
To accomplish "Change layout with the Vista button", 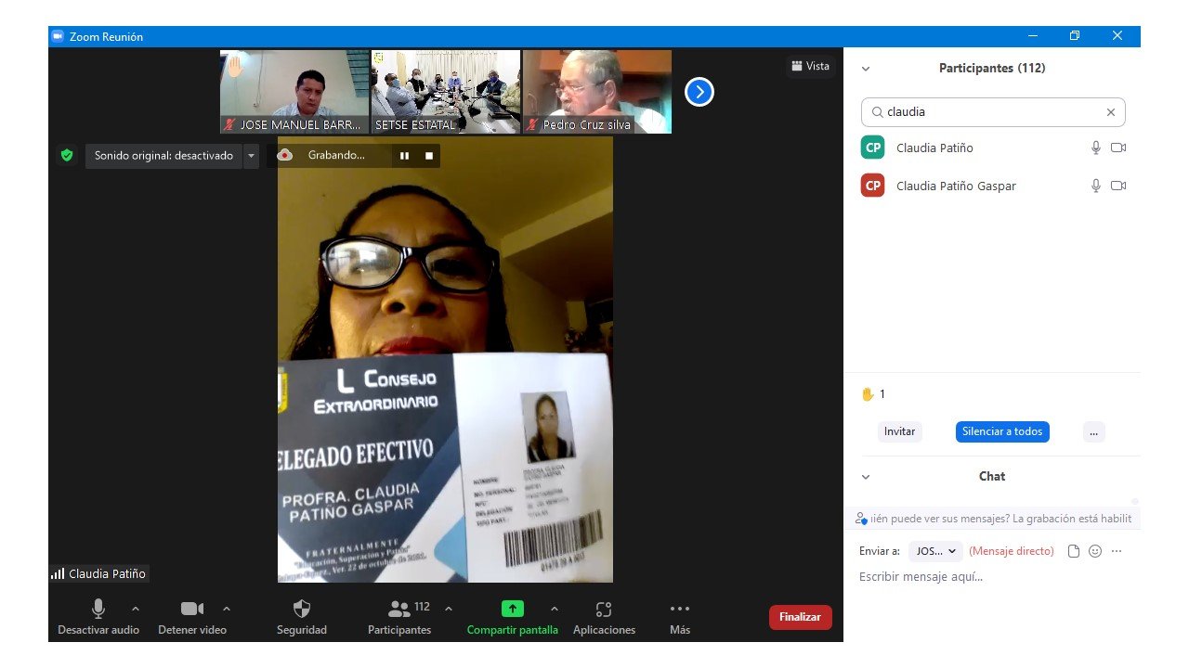I will click(x=810, y=66).
